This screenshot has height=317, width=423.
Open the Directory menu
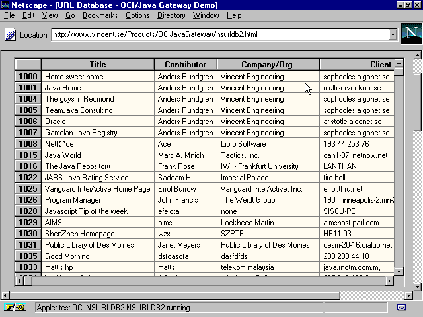171,15
